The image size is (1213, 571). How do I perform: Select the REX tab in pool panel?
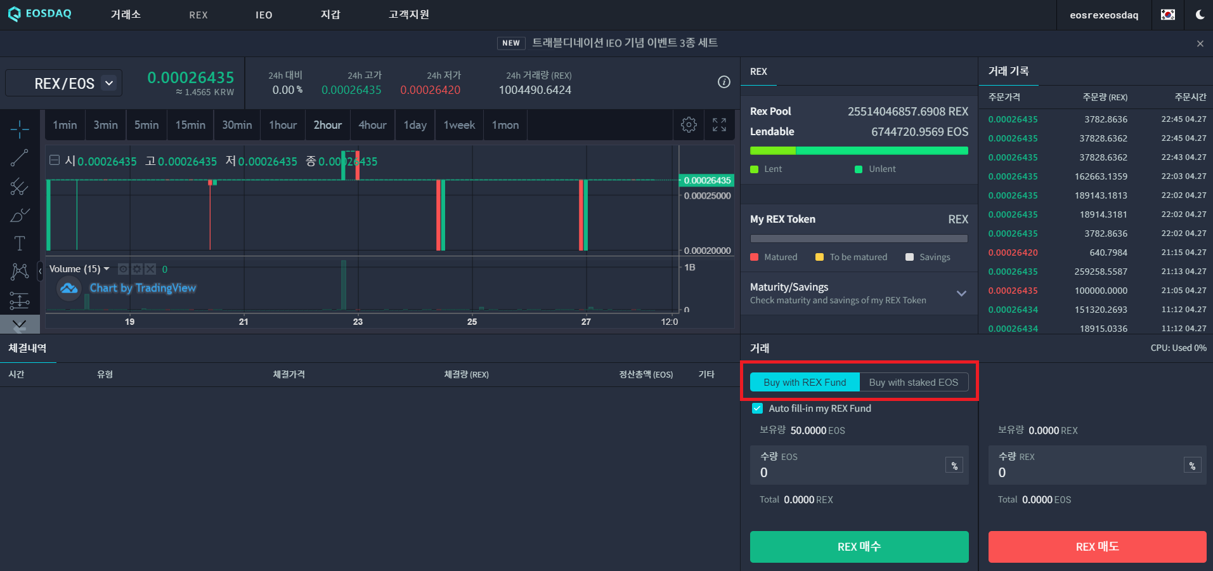pos(758,72)
